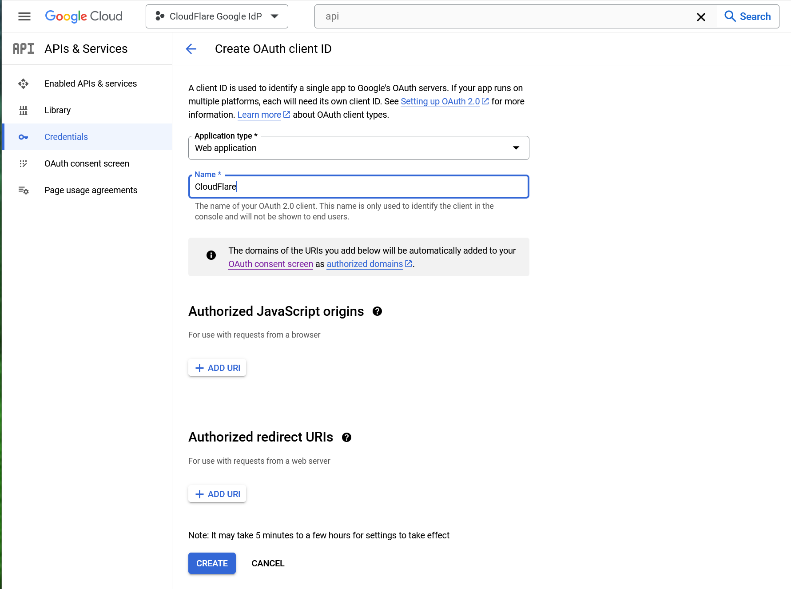
Task: Open Page usage agreements
Action: (x=87, y=190)
